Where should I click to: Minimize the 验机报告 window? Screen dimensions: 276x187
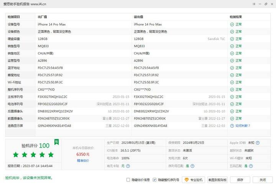coord(260,4)
